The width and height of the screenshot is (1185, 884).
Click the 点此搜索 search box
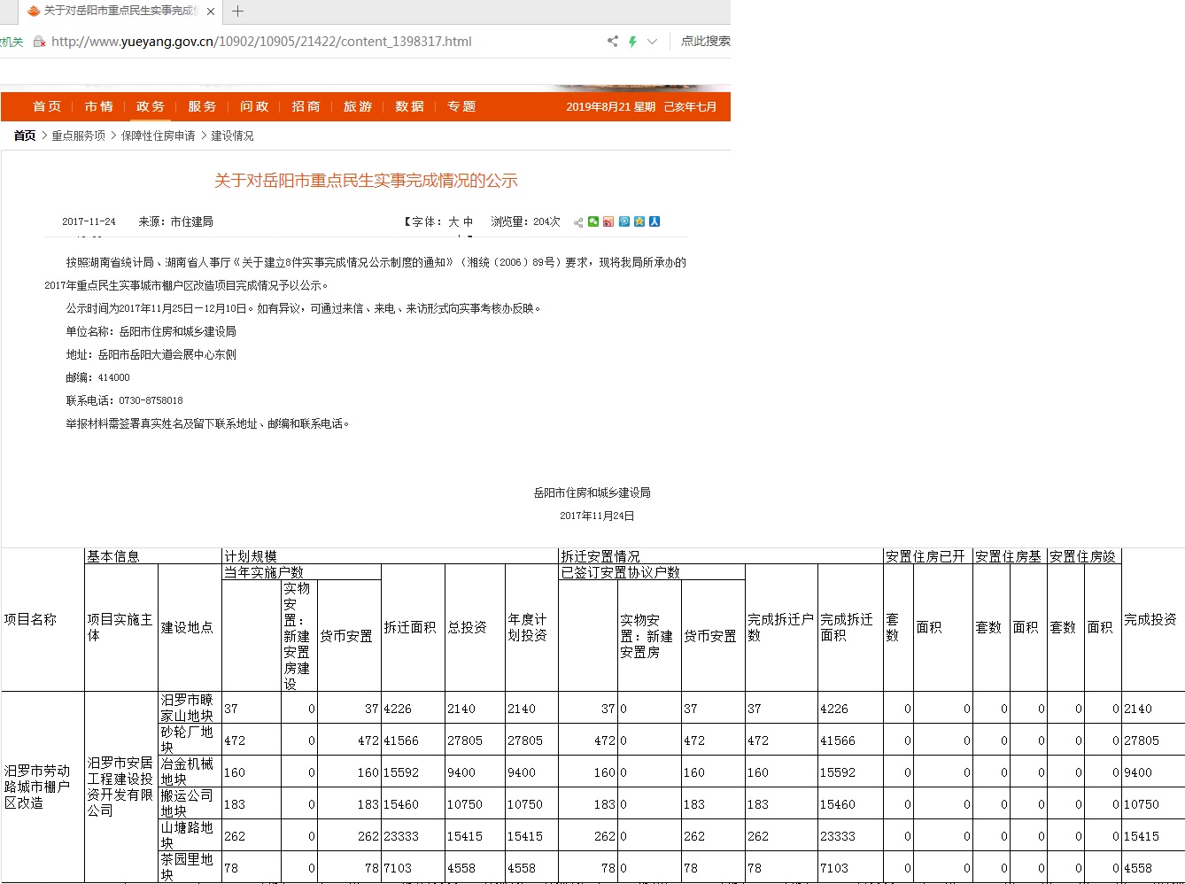click(705, 41)
